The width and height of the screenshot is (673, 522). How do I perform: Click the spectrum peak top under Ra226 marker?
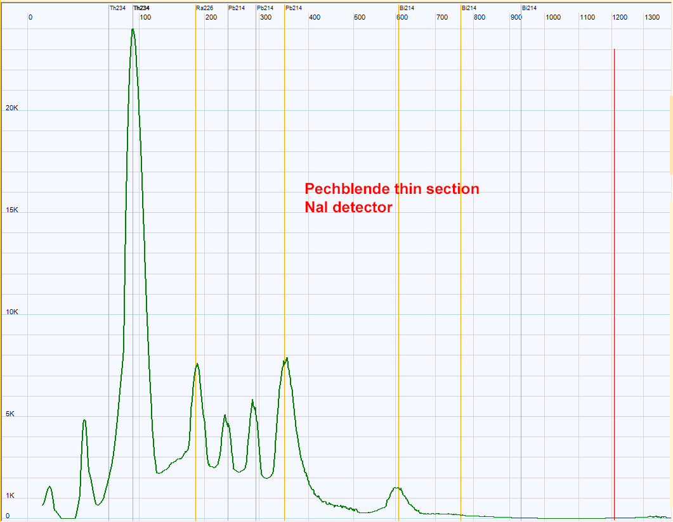[x=197, y=365]
